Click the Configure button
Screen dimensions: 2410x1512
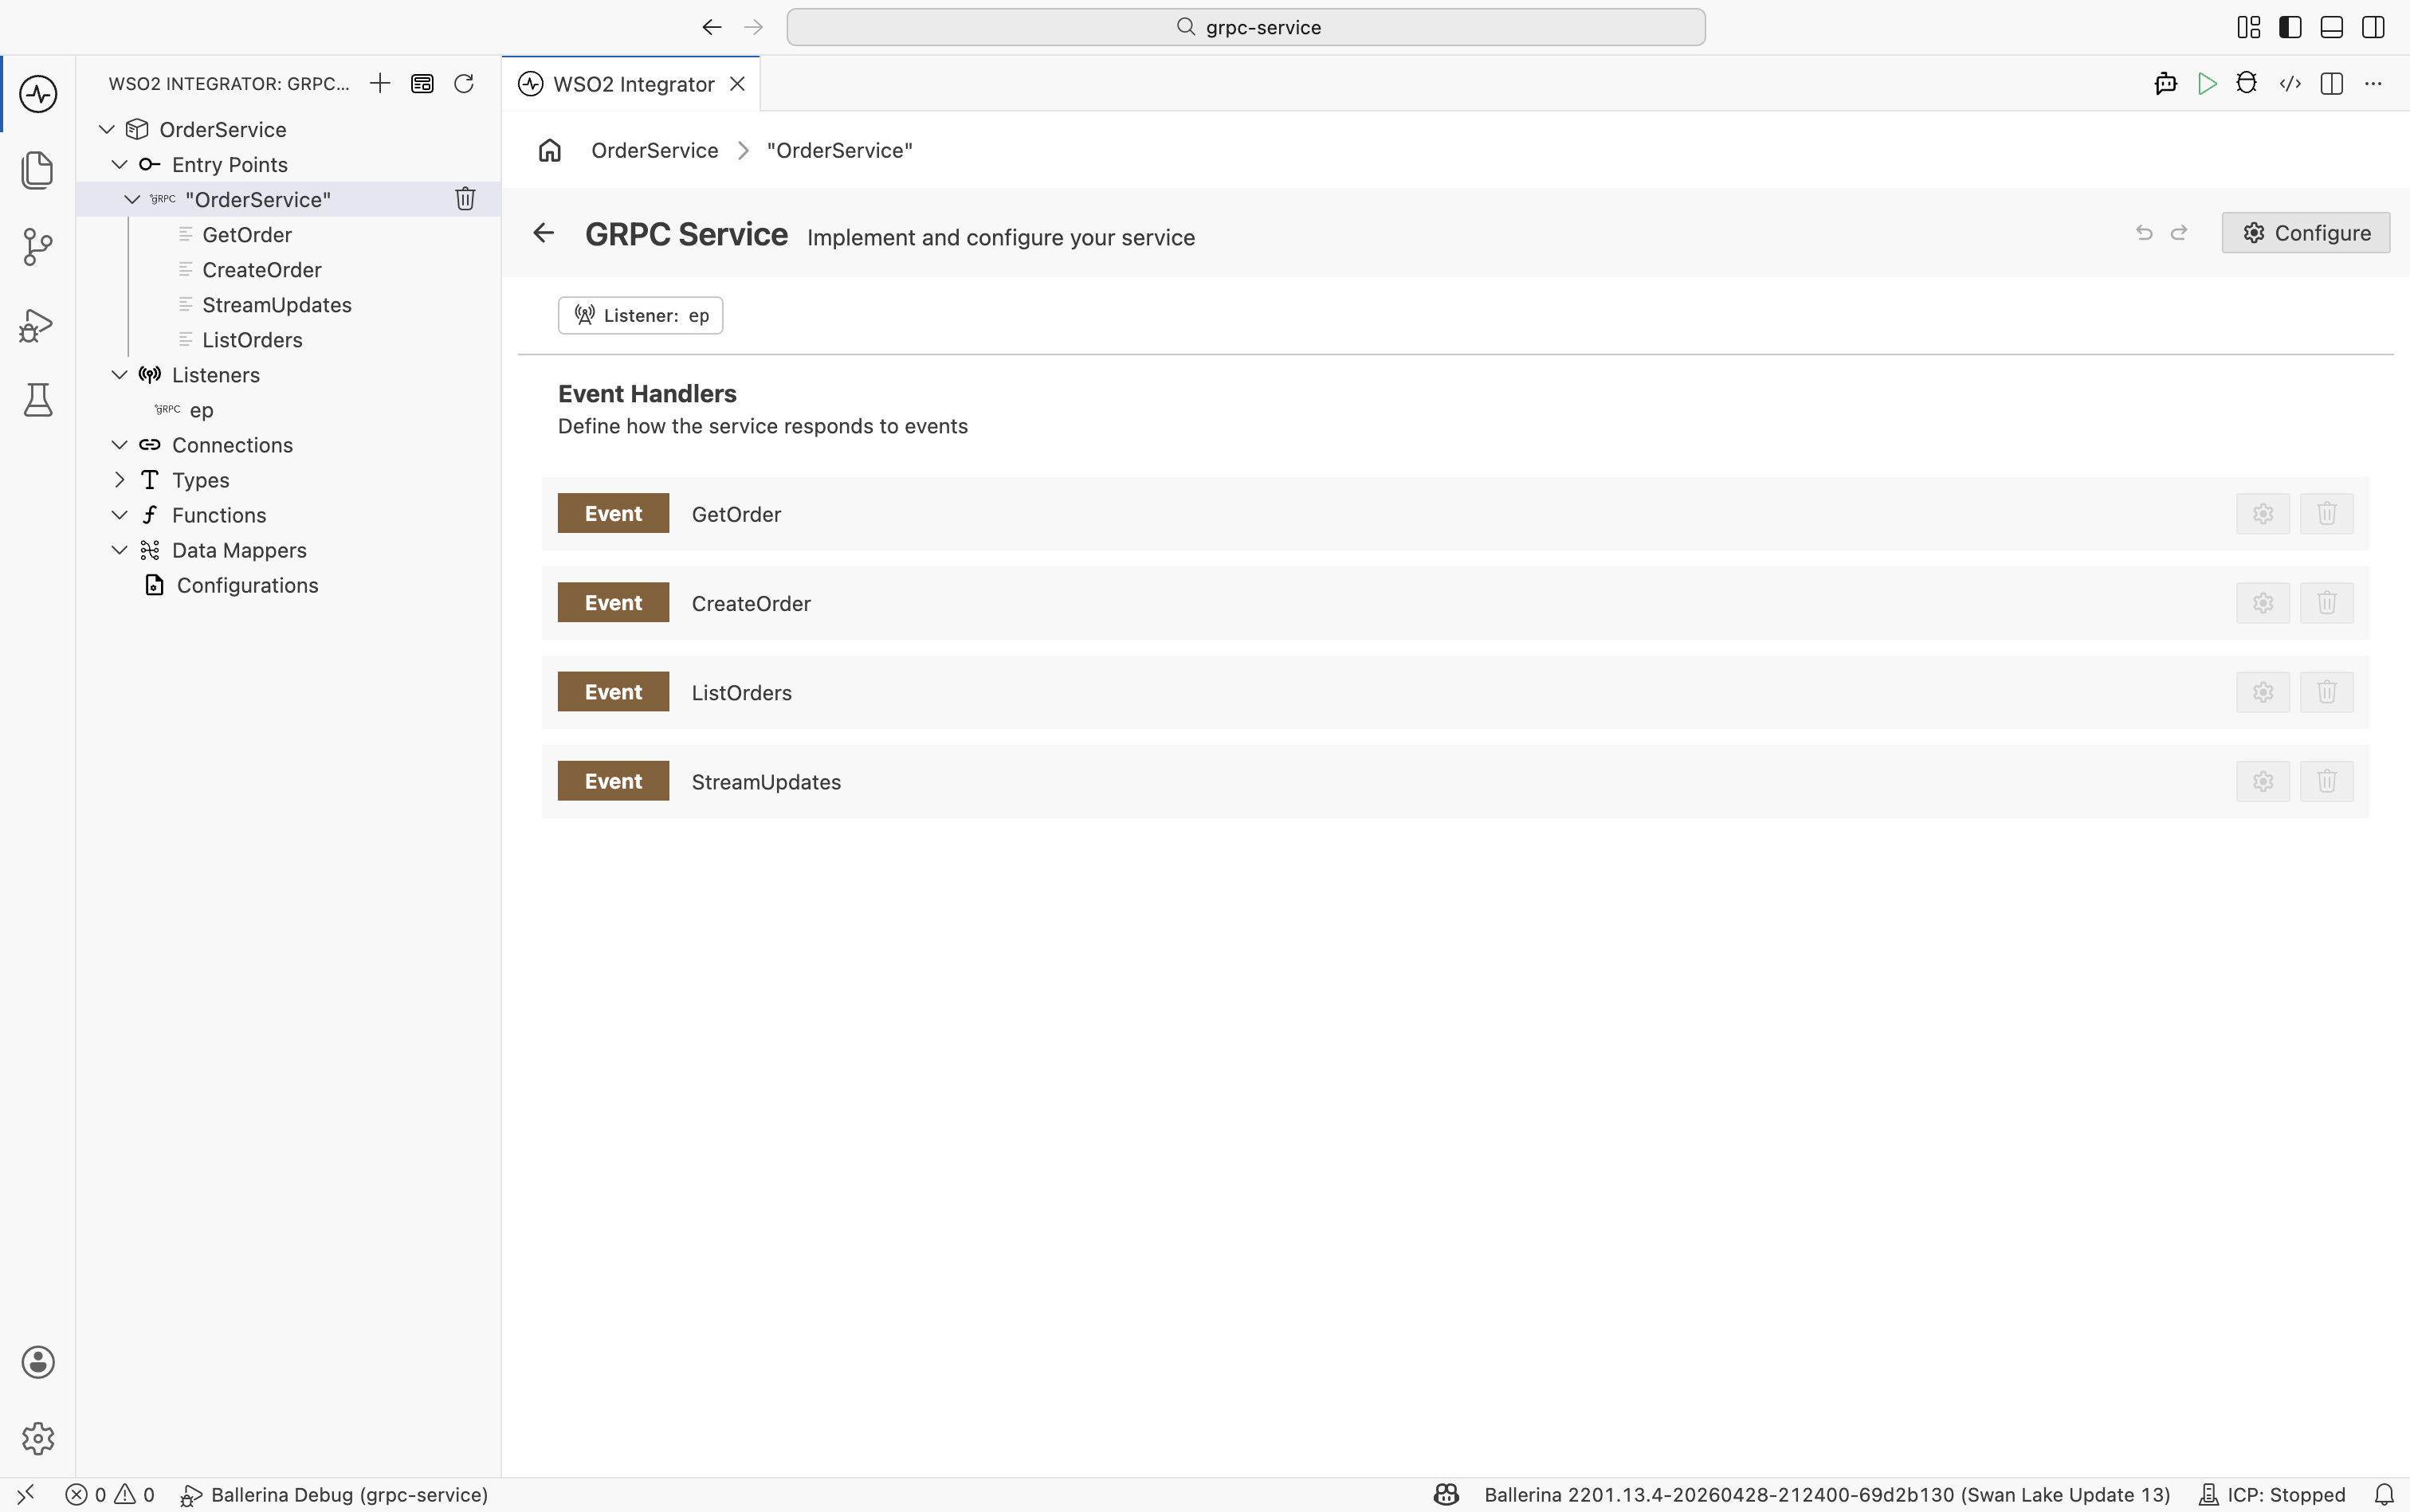pos(2306,233)
